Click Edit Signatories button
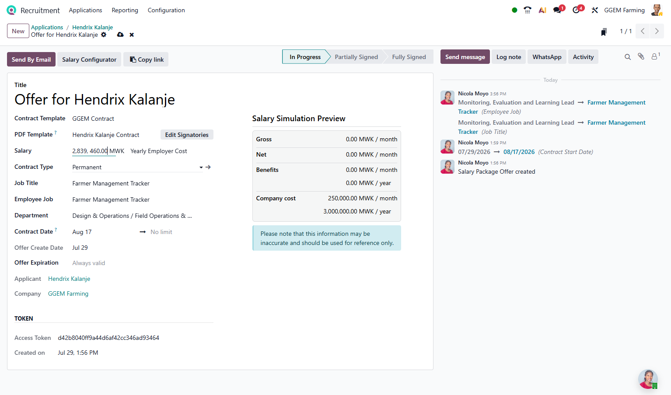Image resolution: width=671 pixels, height=395 pixels. pyautogui.click(x=187, y=135)
